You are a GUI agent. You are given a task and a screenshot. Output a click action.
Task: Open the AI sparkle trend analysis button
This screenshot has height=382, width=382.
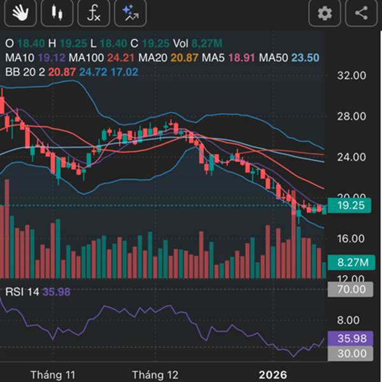tap(131, 13)
